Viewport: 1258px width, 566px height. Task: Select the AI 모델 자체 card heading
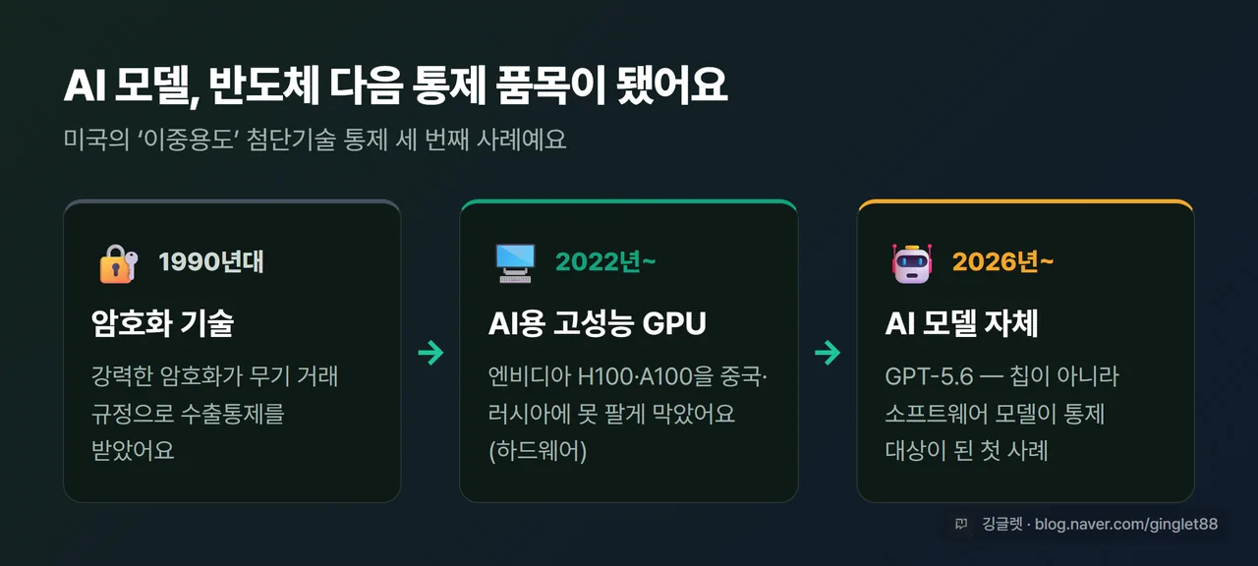point(961,323)
